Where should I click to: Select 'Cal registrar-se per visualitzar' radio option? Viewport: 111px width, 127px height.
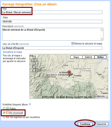4,117
